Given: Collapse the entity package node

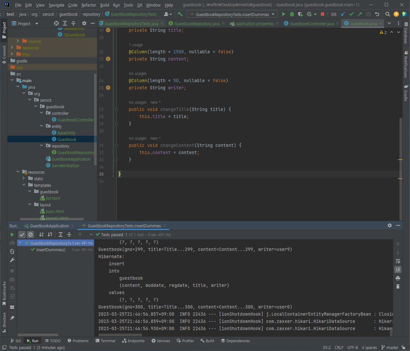Looking at the screenshot, I should pyautogui.click(x=42, y=126).
